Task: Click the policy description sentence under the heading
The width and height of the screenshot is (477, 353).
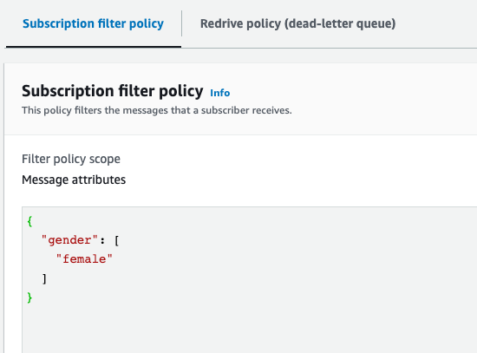Action: [157, 110]
